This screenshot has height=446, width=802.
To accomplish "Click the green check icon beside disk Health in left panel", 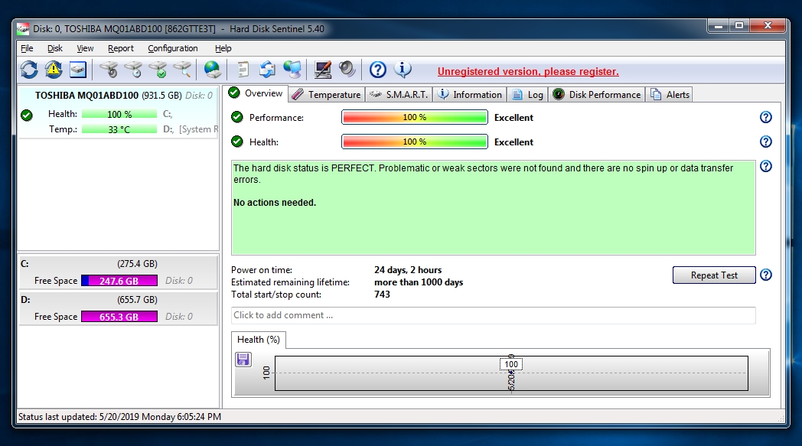I will 27,115.
